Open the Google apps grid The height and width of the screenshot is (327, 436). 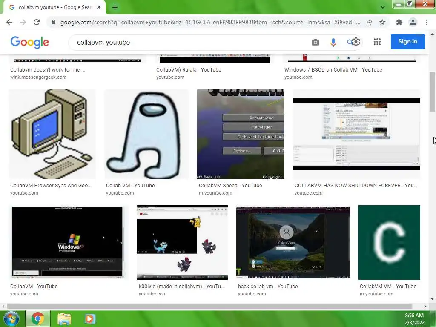377,42
